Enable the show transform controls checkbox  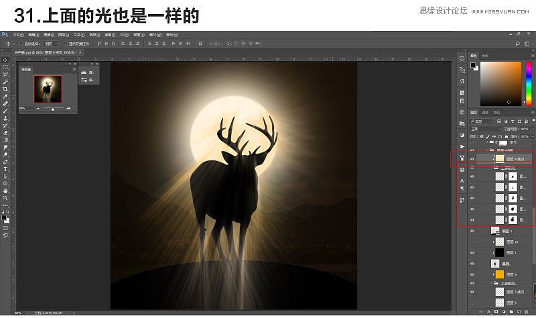coord(66,44)
